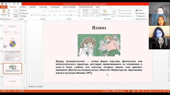
Task: Toggle italic formatting (К)
Action: (34, 15)
